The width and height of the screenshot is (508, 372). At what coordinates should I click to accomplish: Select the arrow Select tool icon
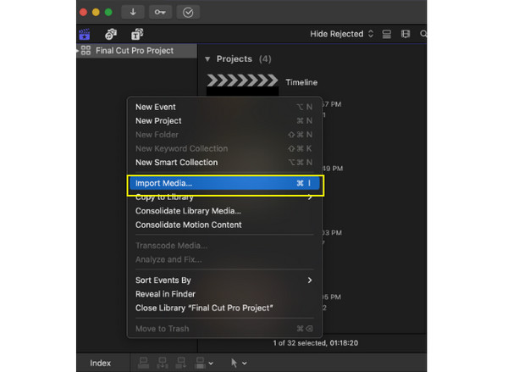(x=234, y=363)
